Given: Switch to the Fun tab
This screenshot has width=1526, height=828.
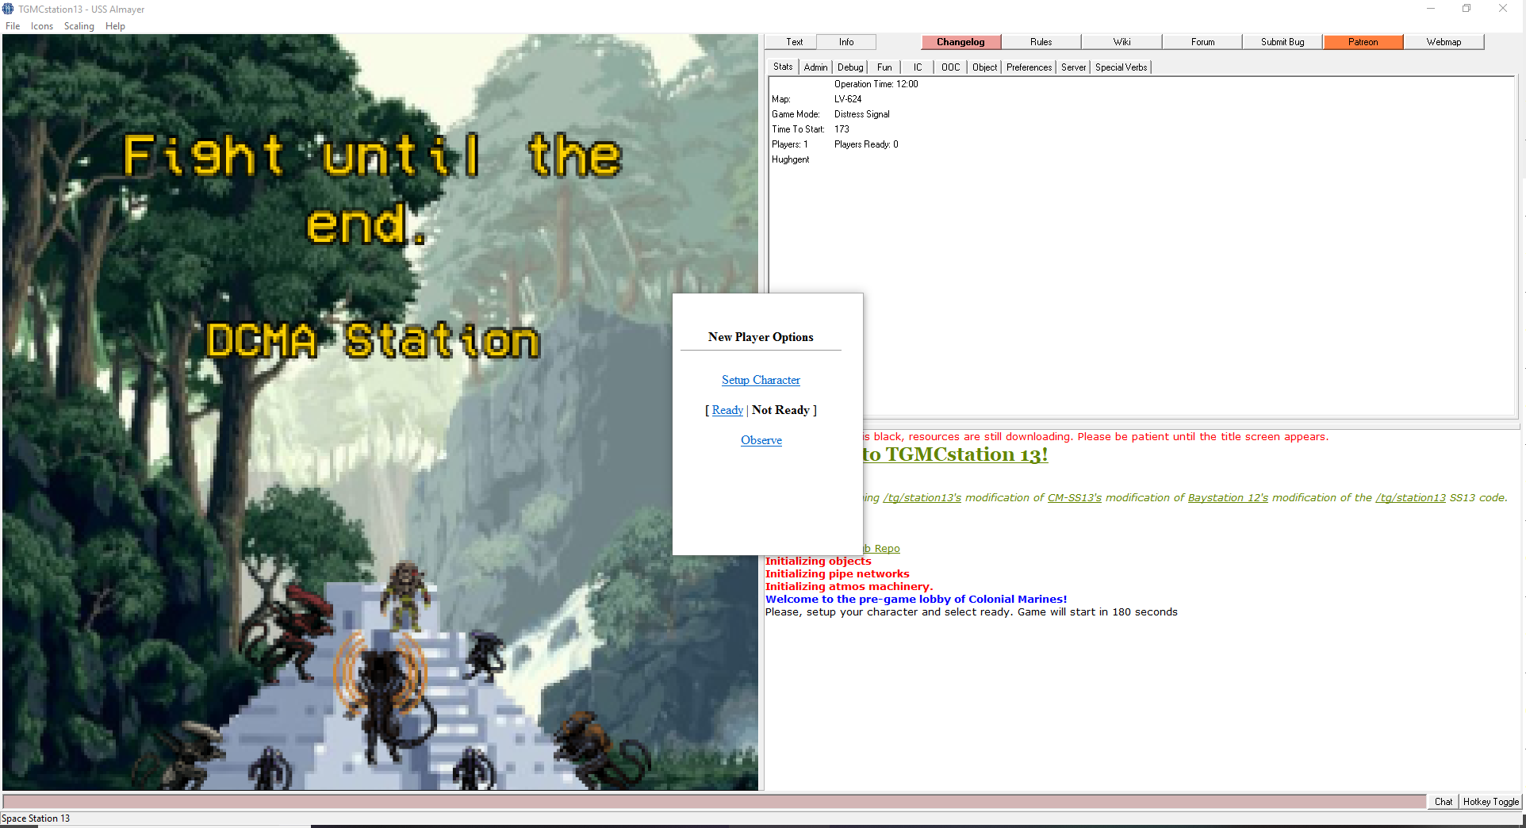Looking at the screenshot, I should coord(884,67).
